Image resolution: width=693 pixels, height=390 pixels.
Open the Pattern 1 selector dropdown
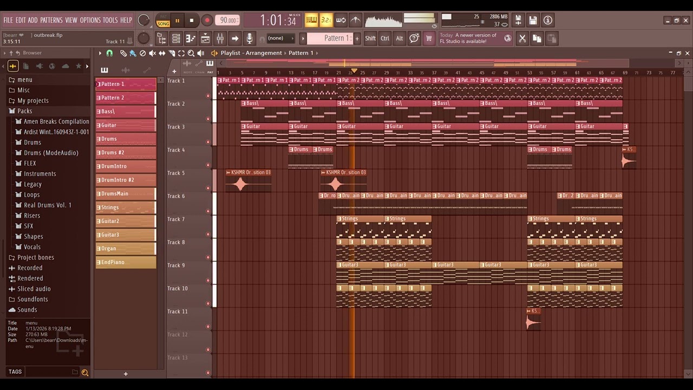pos(330,38)
